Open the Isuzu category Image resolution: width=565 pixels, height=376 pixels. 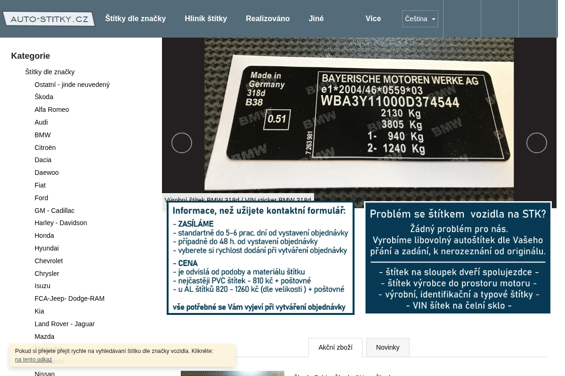click(x=42, y=286)
